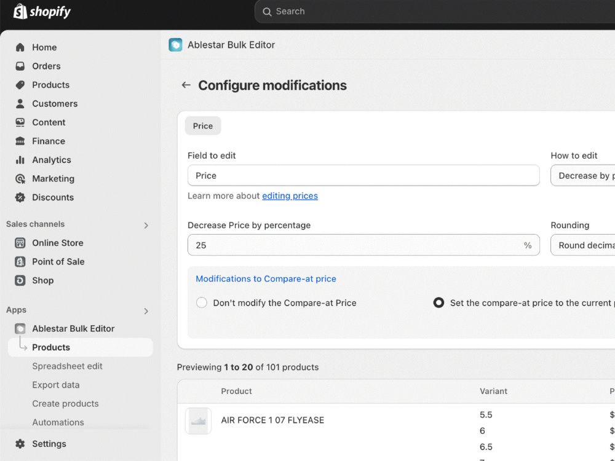The width and height of the screenshot is (615, 461).
Task: Select Don't modify the Compare-at Price
Action: tap(202, 302)
